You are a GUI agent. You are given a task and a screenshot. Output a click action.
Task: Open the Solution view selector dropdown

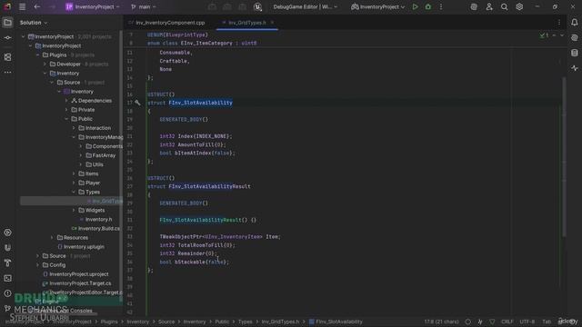click(x=34, y=23)
